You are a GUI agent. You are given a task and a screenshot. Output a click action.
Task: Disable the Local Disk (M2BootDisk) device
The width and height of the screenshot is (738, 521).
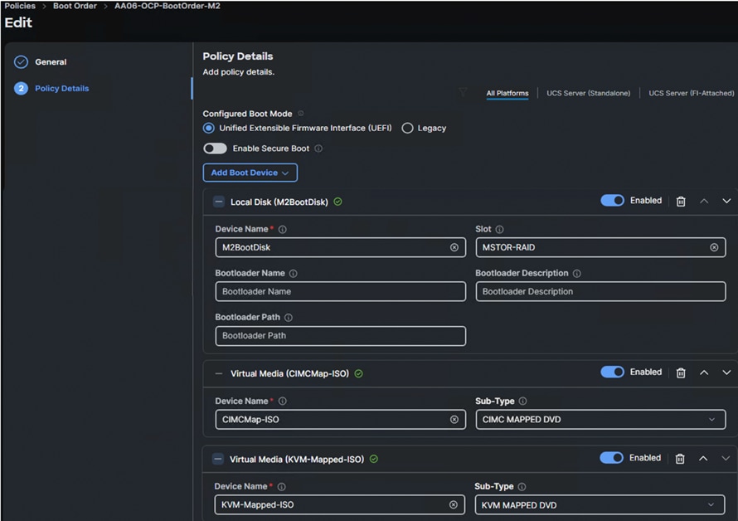point(612,201)
